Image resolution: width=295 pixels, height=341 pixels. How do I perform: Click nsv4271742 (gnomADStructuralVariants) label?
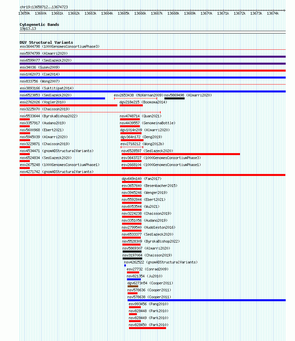[57, 172]
